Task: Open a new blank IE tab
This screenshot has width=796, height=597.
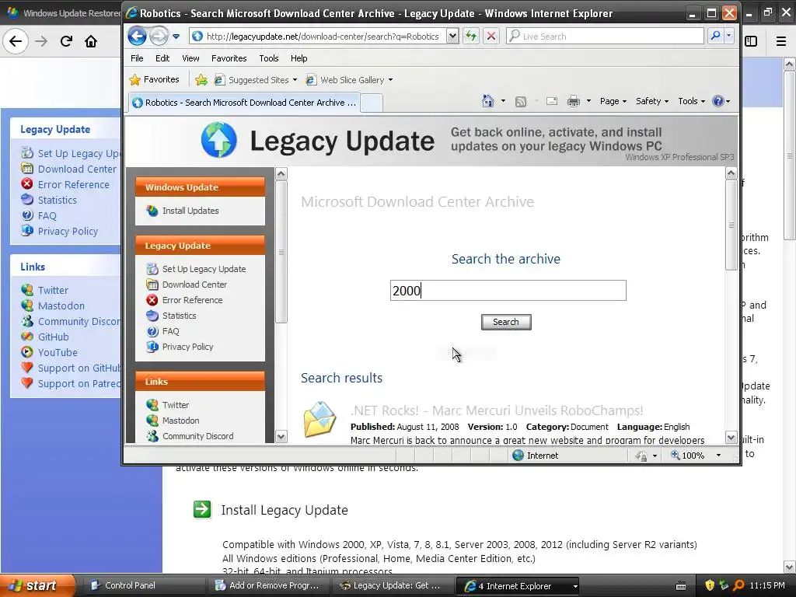Action: (372, 103)
